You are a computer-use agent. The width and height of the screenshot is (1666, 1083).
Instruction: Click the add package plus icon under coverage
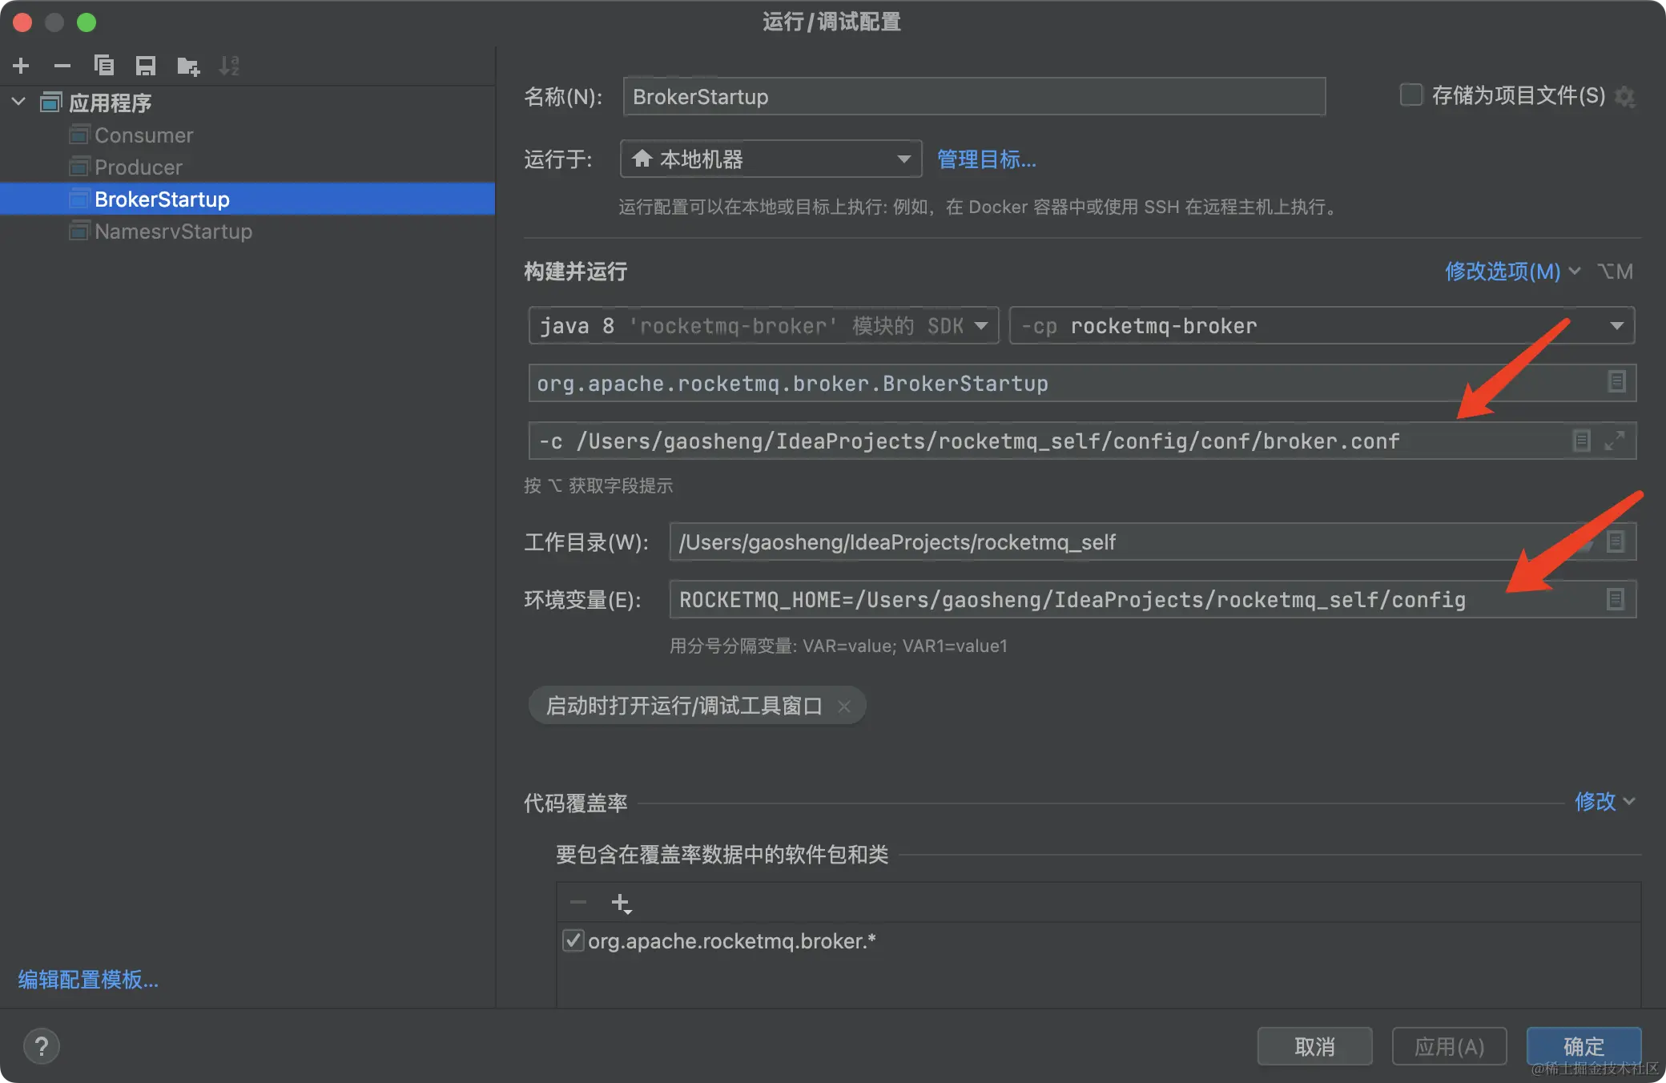[x=621, y=904]
